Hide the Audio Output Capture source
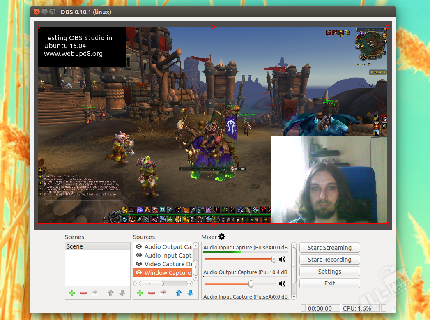The image size is (430, 320). pyautogui.click(x=139, y=247)
